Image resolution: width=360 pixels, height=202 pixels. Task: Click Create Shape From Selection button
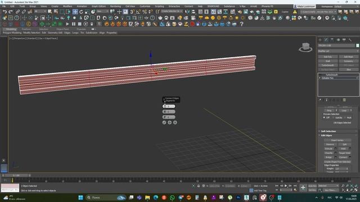(337, 162)
